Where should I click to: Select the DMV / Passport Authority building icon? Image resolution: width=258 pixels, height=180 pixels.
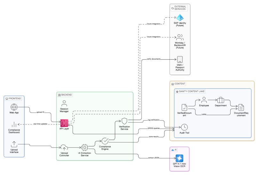point(180,60)
